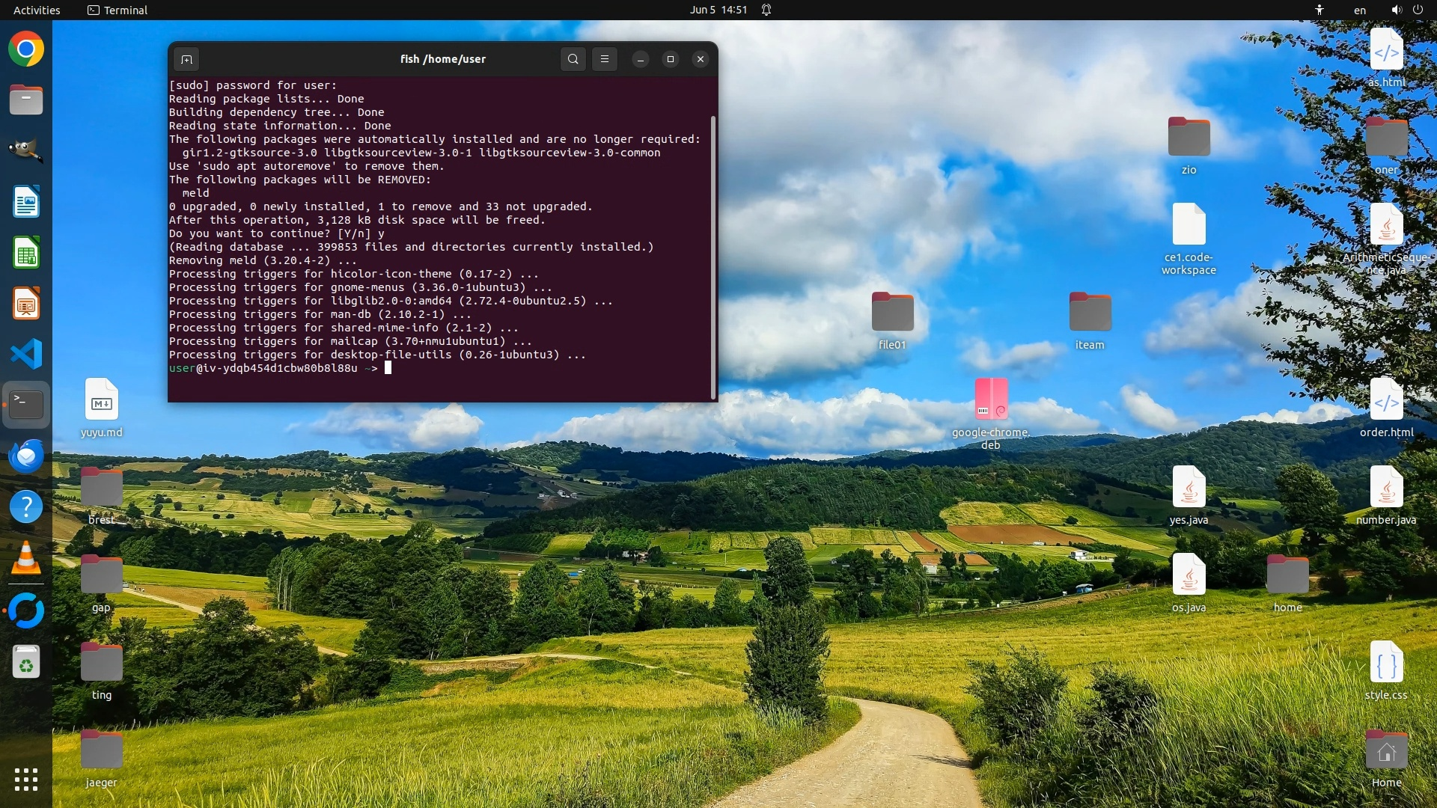Launch Visual Studio Code from dock
The width and height of the screenshot is (1437, 808).
26,354
